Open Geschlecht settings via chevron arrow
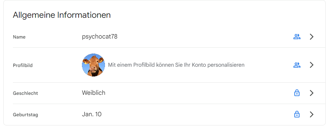Image resolution: width=333 pixels, height=134 pixels. (312, 93)
